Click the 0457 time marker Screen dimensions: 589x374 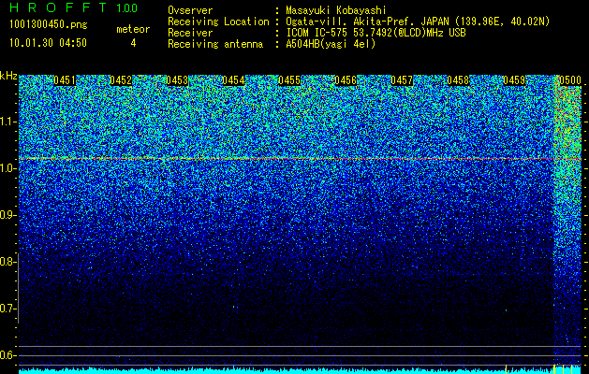pos(402,80)
